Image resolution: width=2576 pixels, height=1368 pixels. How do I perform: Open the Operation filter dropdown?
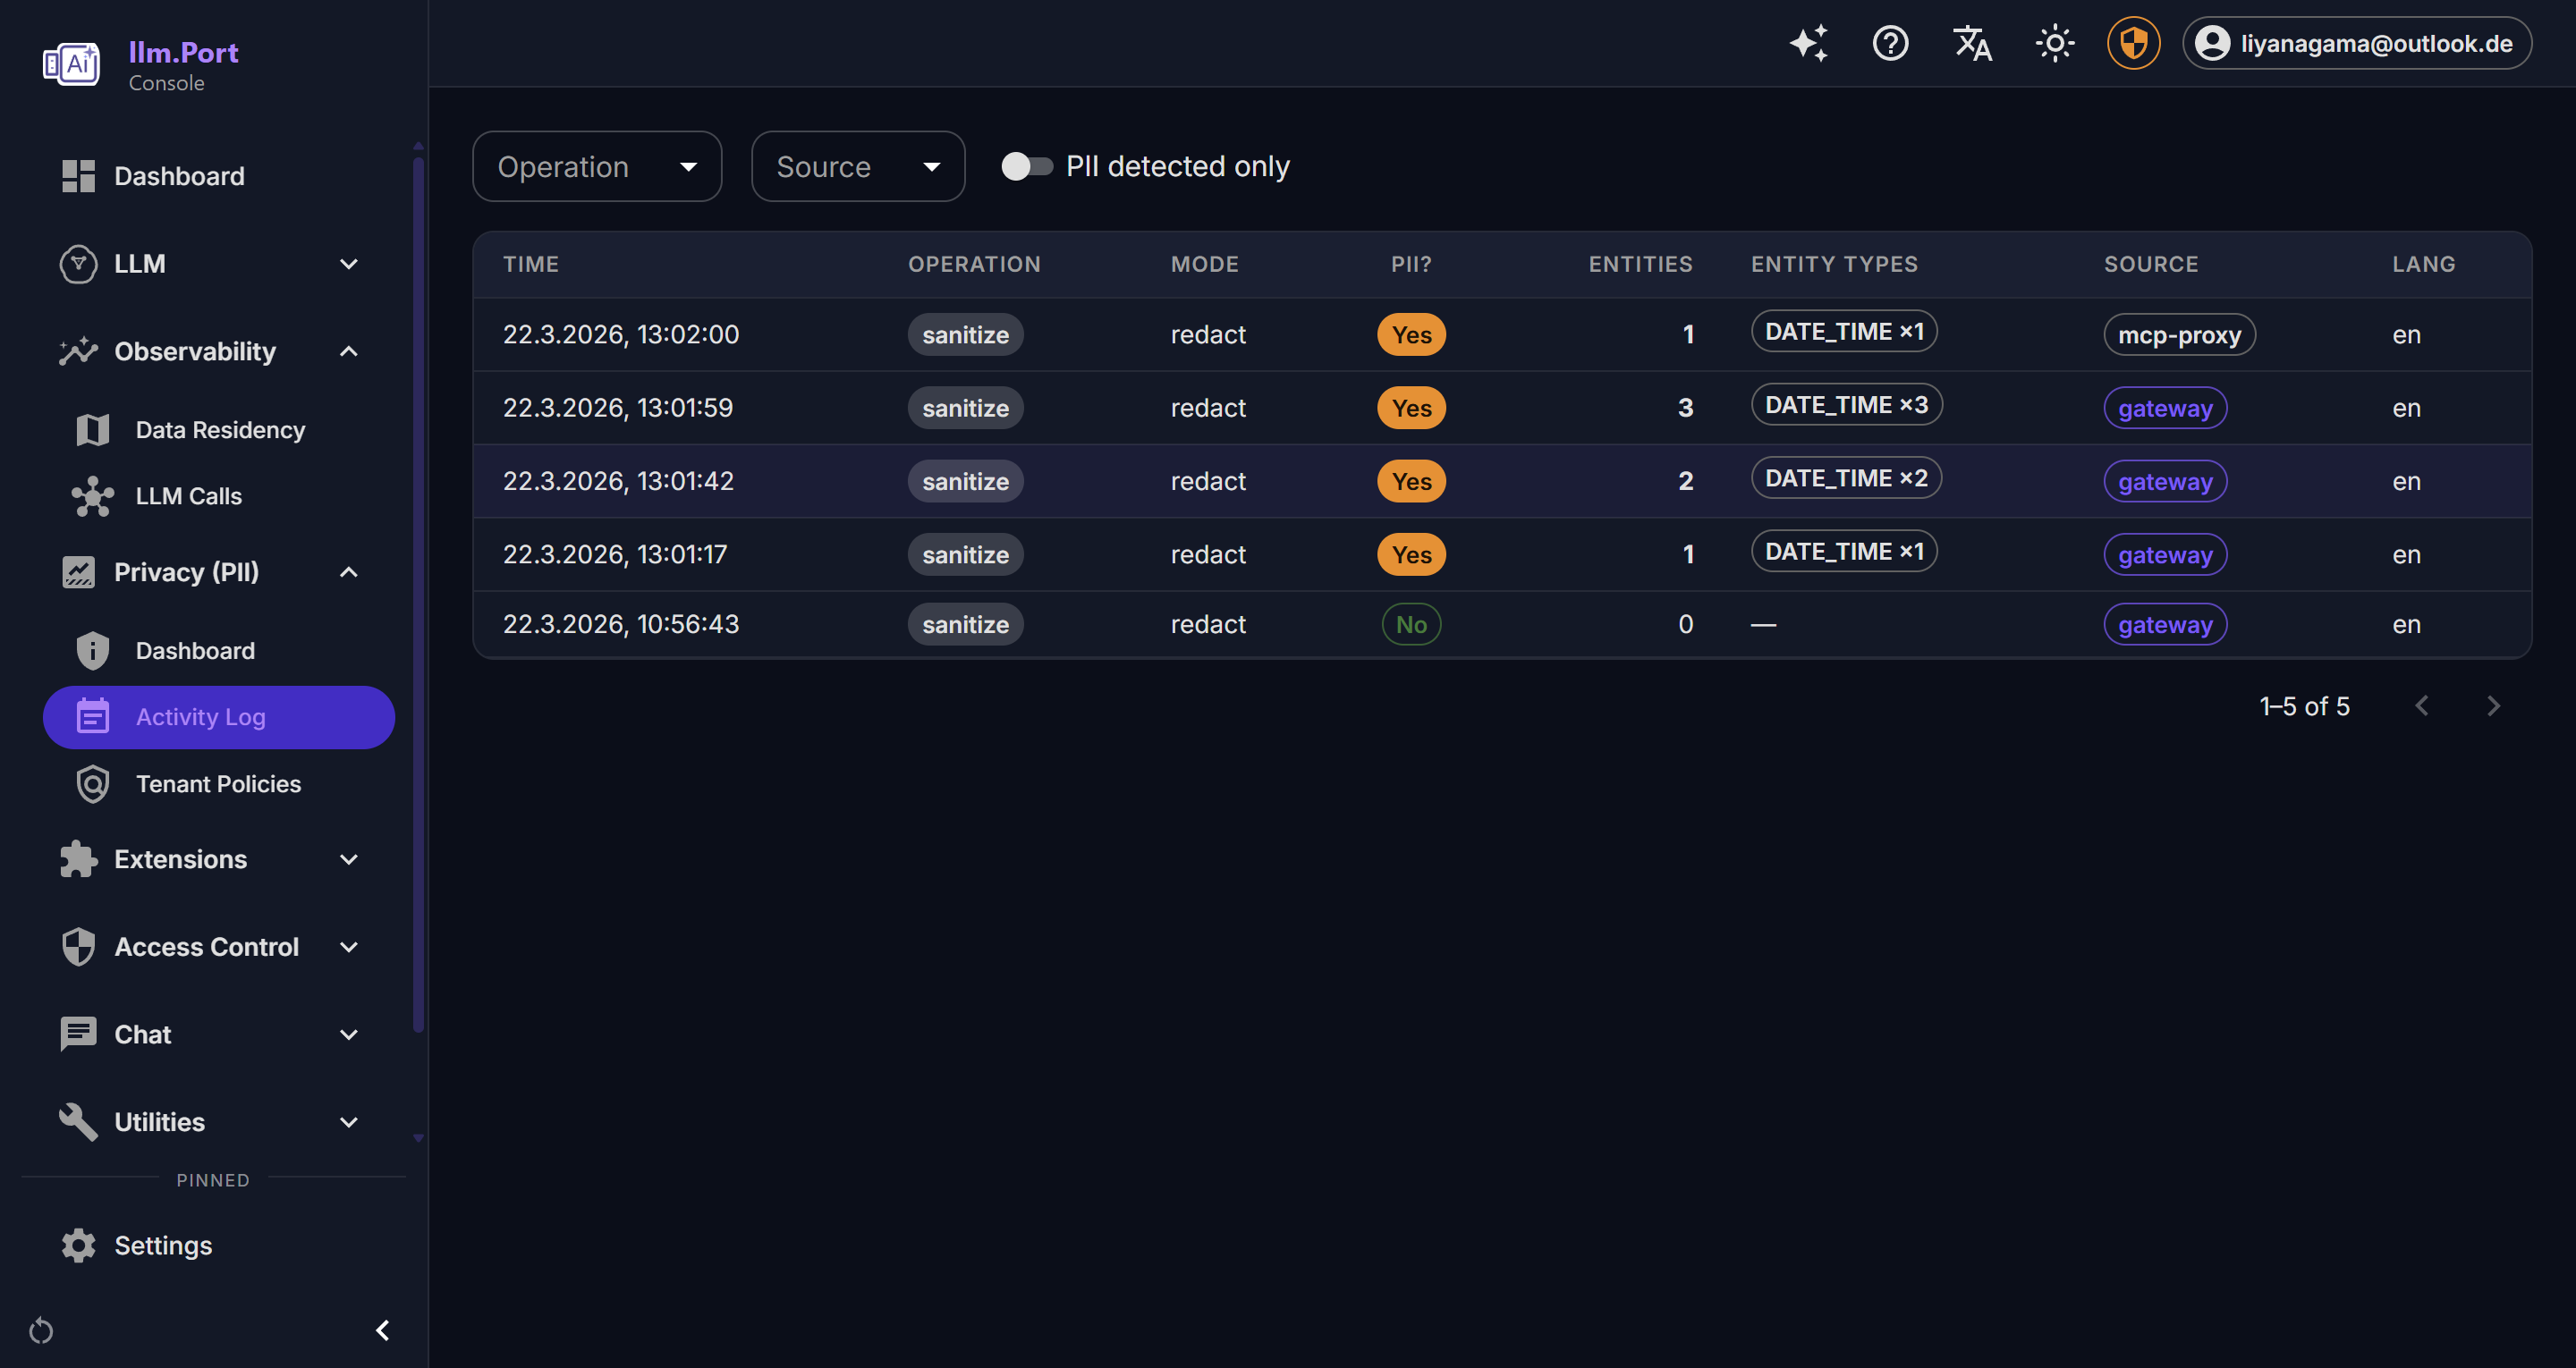click(597, 166)
